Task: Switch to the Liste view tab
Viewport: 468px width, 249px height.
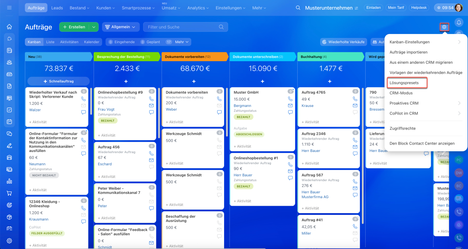Action: 50,42
